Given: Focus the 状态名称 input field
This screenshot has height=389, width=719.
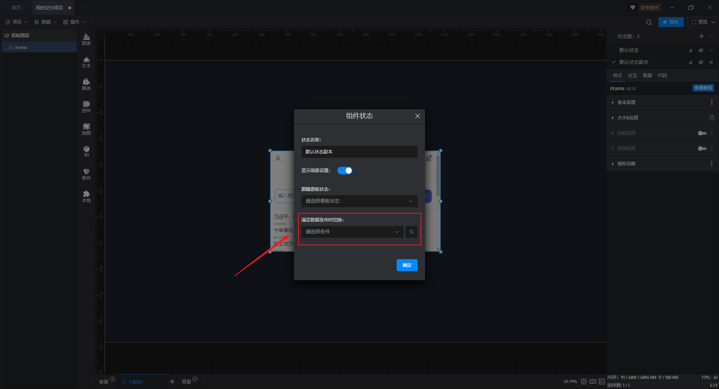Looking at the screenshot, I should [x=359, y=152].
